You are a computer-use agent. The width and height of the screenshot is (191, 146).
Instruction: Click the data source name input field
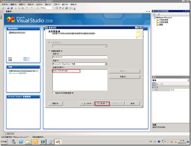[80, 57]
